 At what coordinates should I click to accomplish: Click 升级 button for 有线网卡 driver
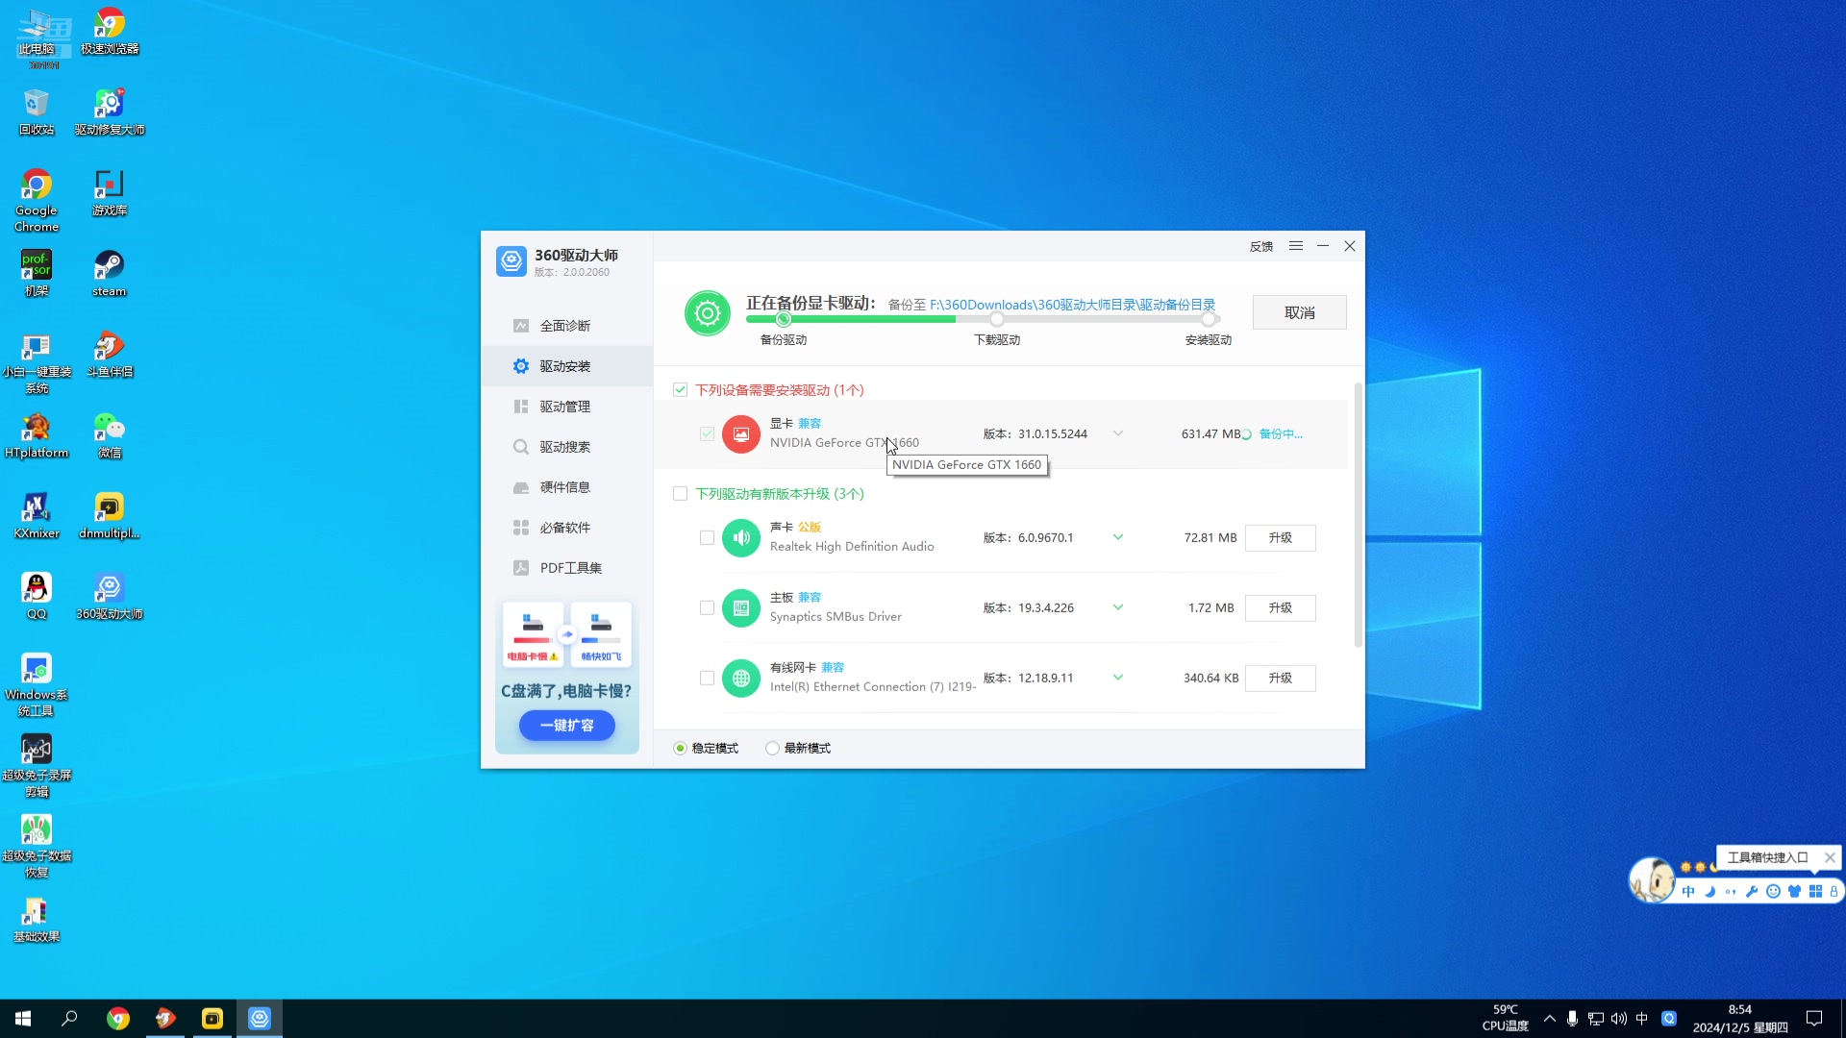click(1280, 678)
